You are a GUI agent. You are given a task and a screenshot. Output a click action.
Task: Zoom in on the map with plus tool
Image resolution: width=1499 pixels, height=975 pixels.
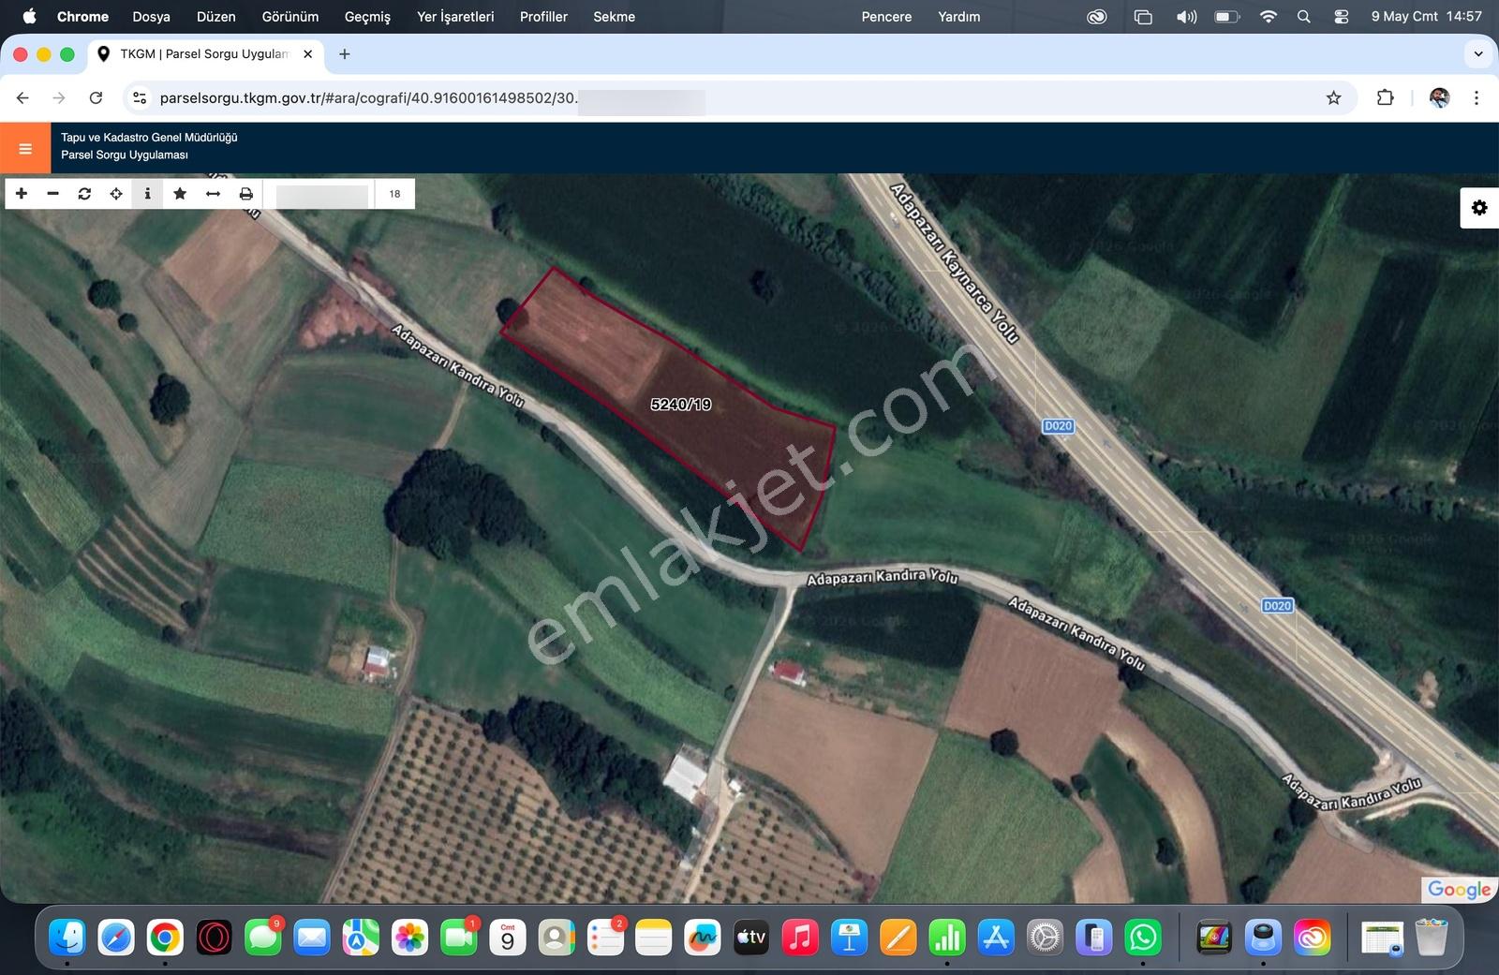point(22,194)
